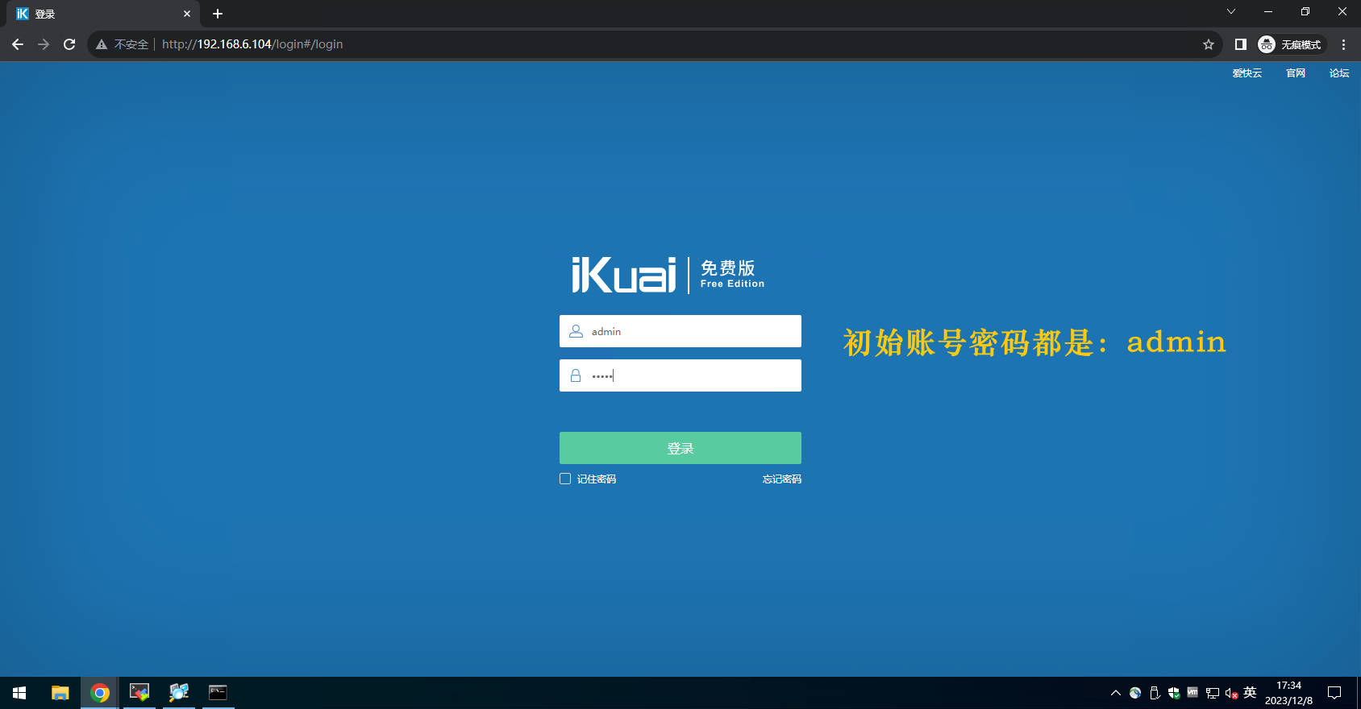Click the user icon in username field
The width and height of the screenshot is (1361, 709).
(x=576, y=331)
